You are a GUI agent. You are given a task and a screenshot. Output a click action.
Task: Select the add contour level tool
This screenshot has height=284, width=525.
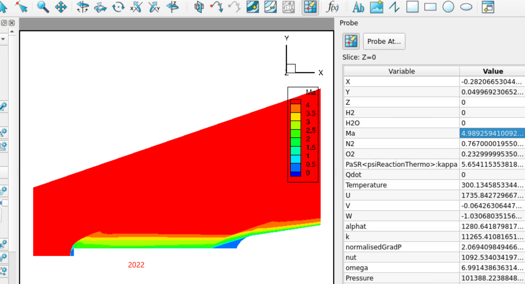tap(253, 7)
